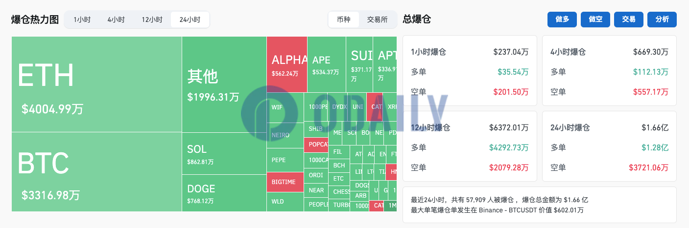
Task: Select the red BIGTIME tile
Action: click(x=285, y=182)
